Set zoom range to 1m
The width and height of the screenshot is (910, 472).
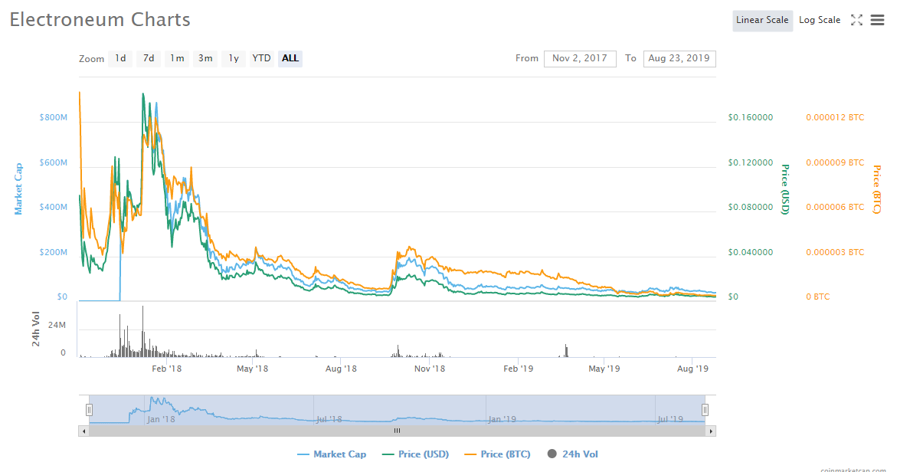(177, 59)
